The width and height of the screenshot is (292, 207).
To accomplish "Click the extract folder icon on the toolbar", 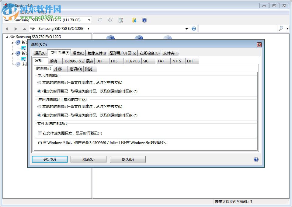I will (x=134, y=20).
